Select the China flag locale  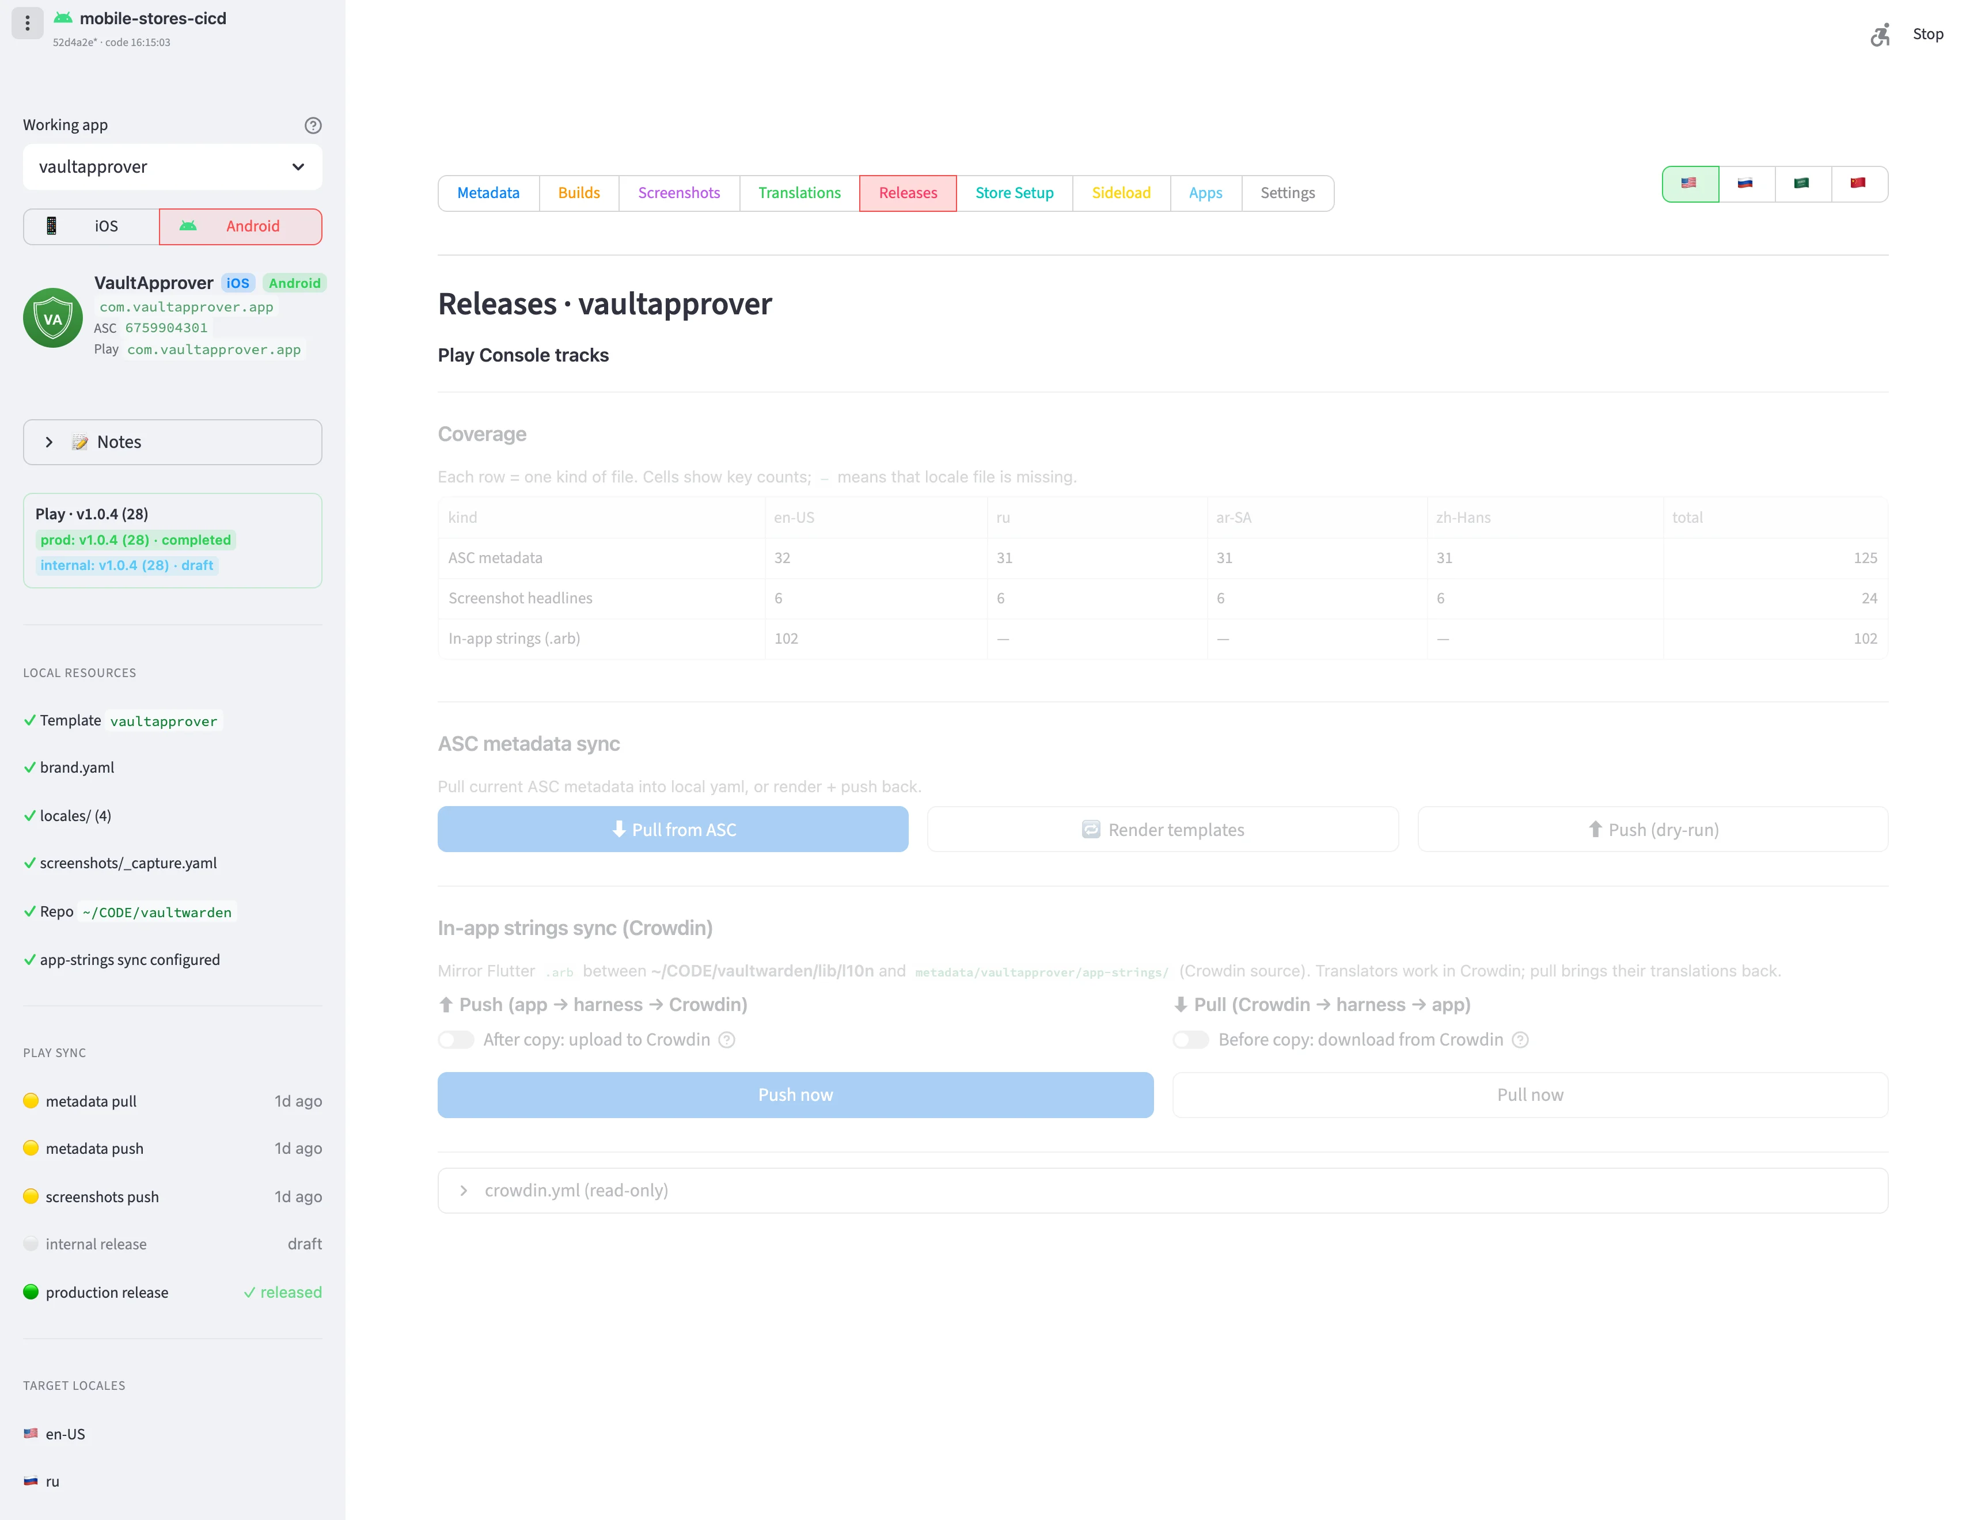point(1859,184)
